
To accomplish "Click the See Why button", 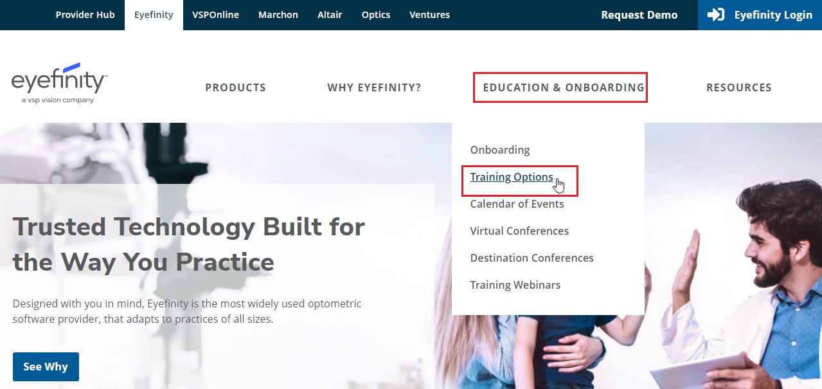I will [x=46, y=366].
